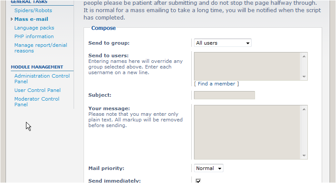Screen dimensions: 336x183
Task: Open Moderator Control Panel module
Action: click(x=37, y=101)
